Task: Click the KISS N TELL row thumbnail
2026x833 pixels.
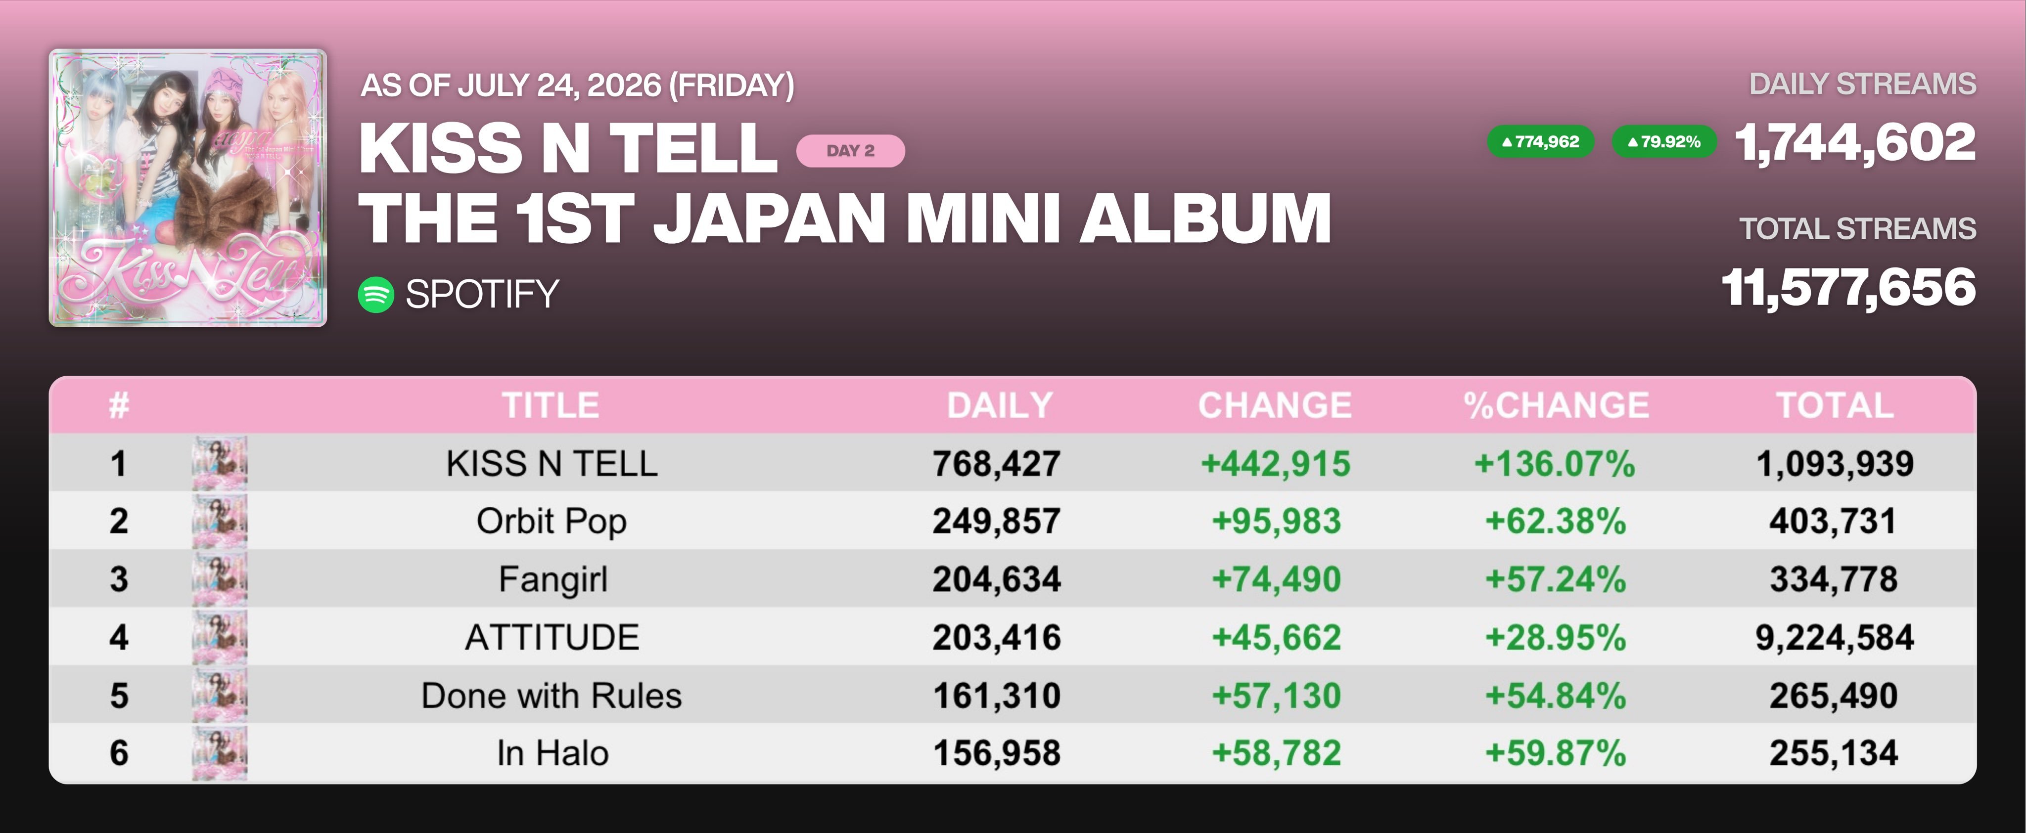Action: (x=220, y=463)
